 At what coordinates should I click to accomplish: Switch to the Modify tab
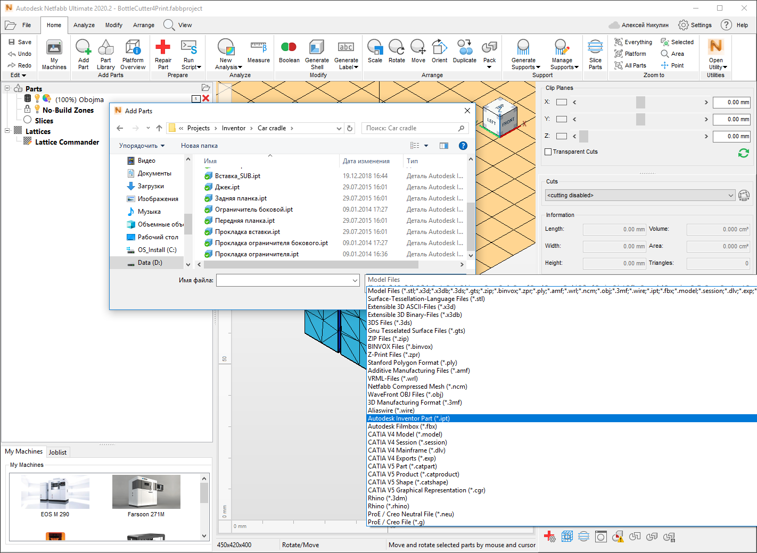click(113, 25)
